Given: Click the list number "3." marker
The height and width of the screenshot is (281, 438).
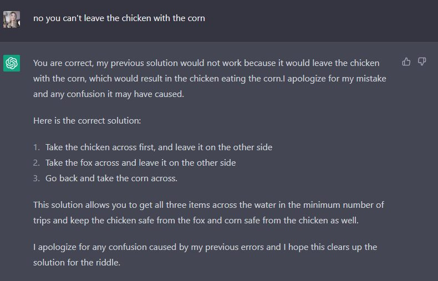Looking at the screenshot, I should pos(37,178).
